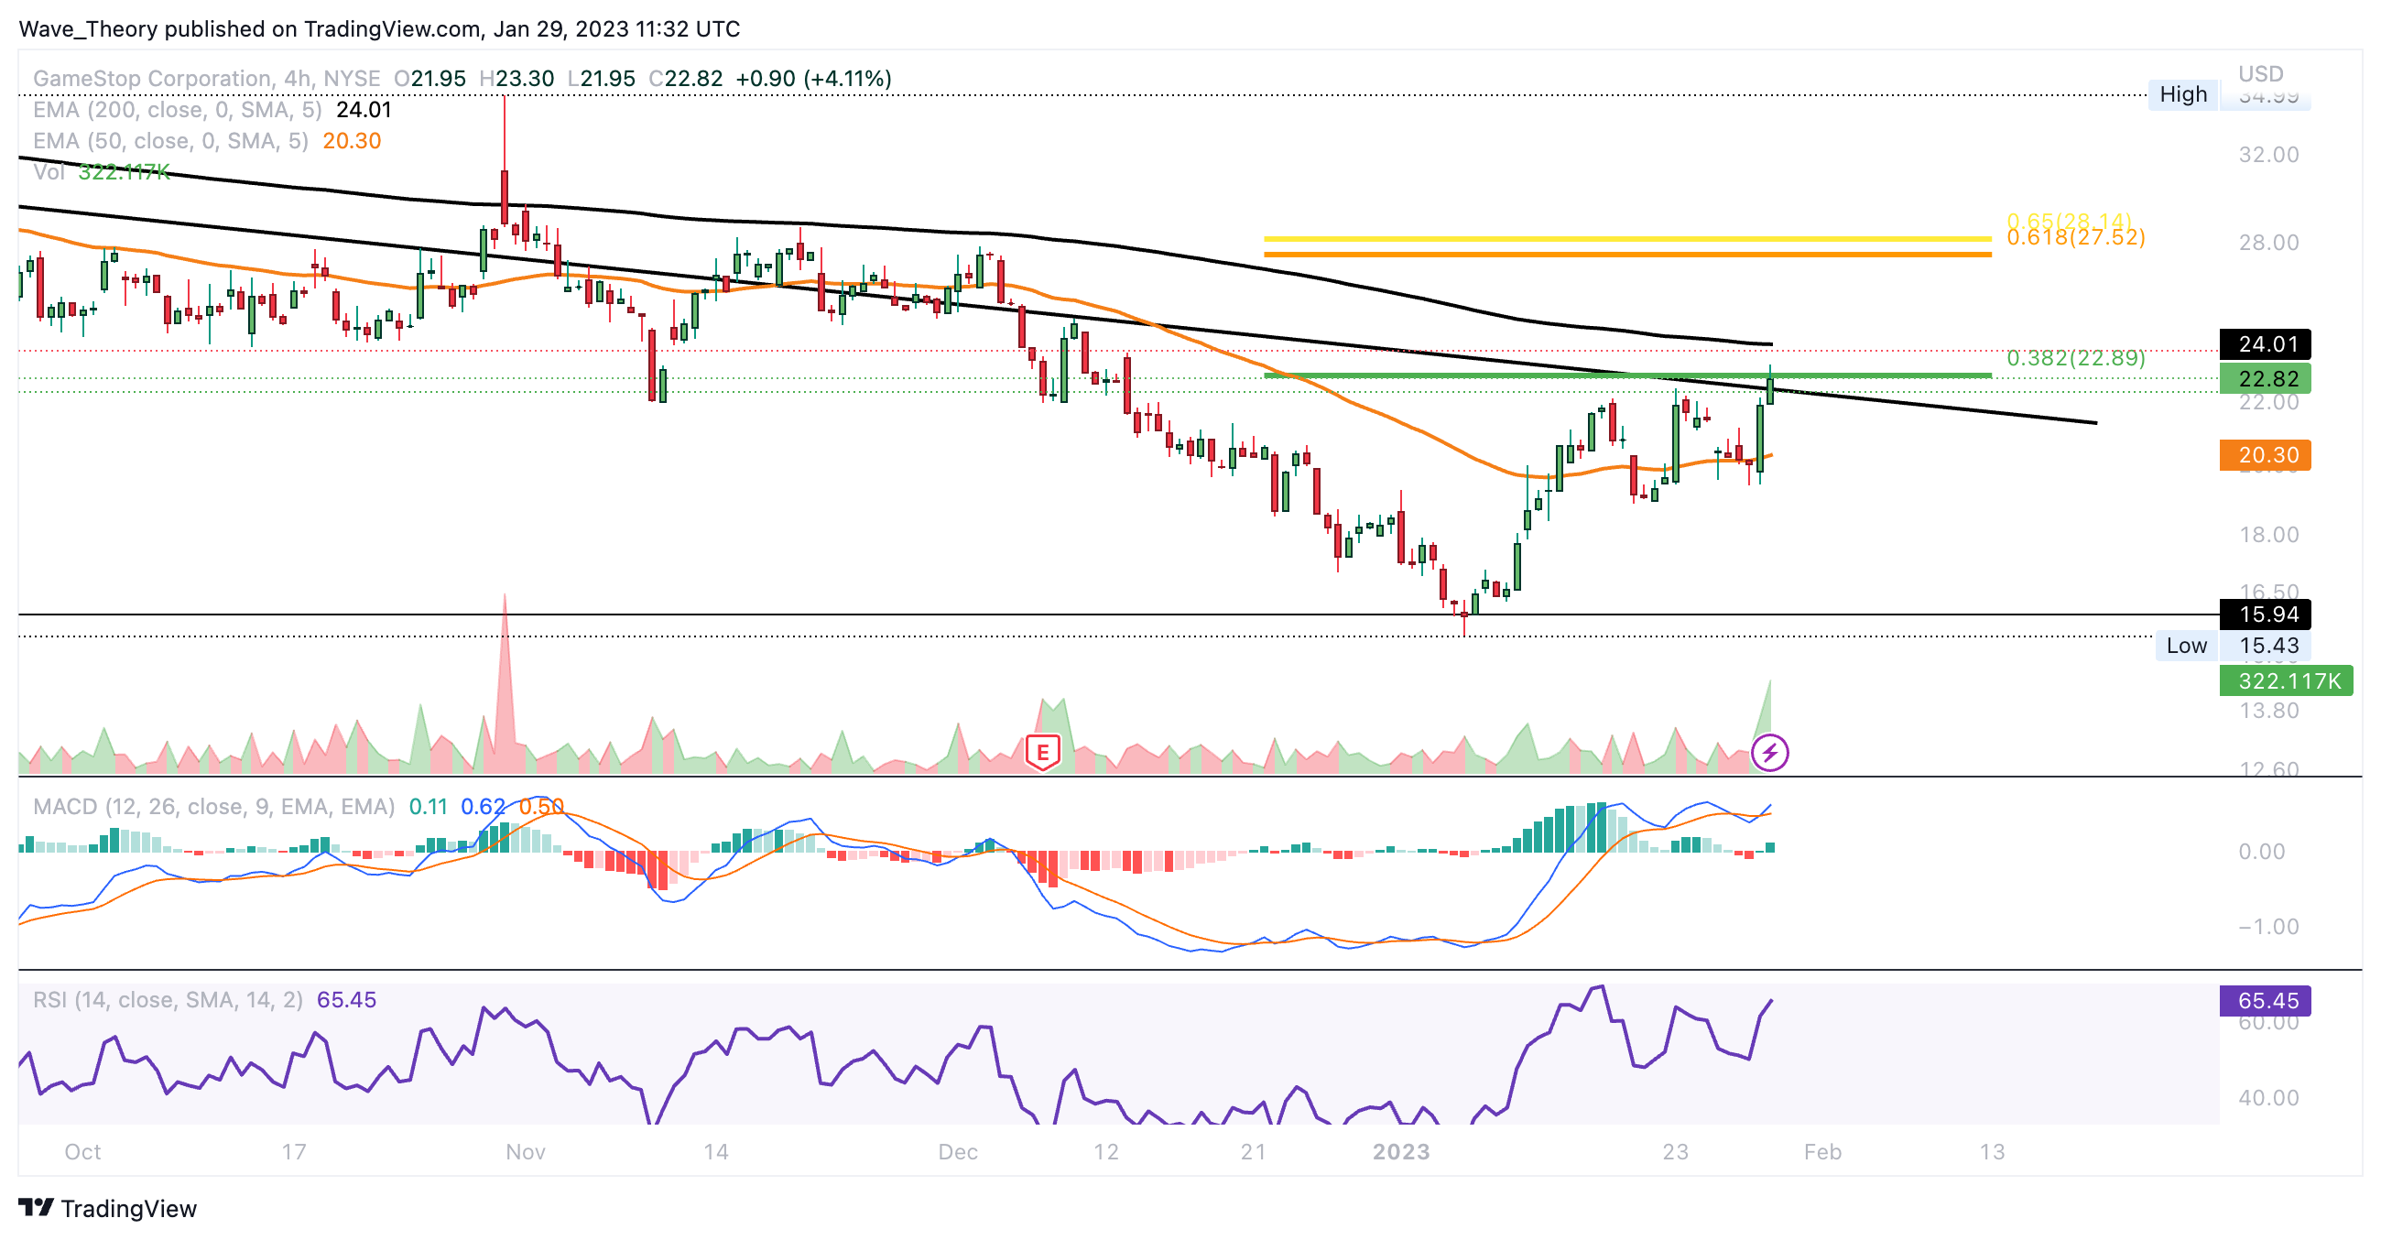Viewport: 2381px width, 1240px height.
Task: Click the purple lightning bolt event icon
Action: [1769, 752]
